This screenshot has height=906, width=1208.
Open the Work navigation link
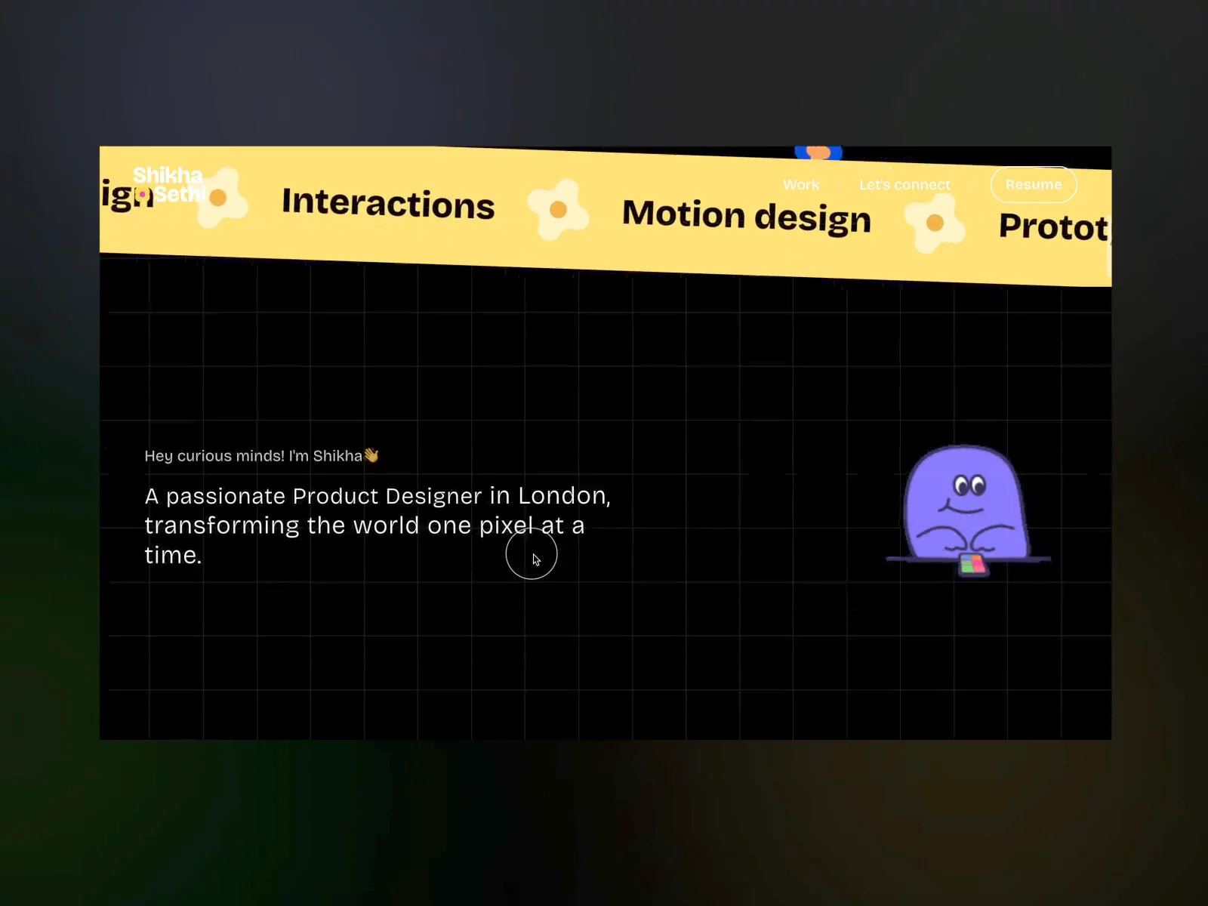[801, 184]
